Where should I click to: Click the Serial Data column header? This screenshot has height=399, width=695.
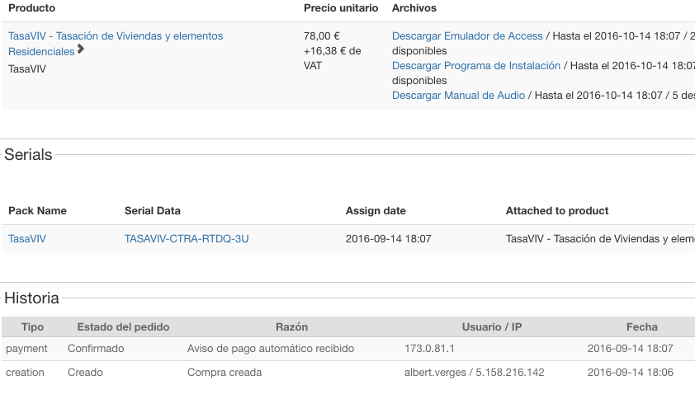point(153,211)
